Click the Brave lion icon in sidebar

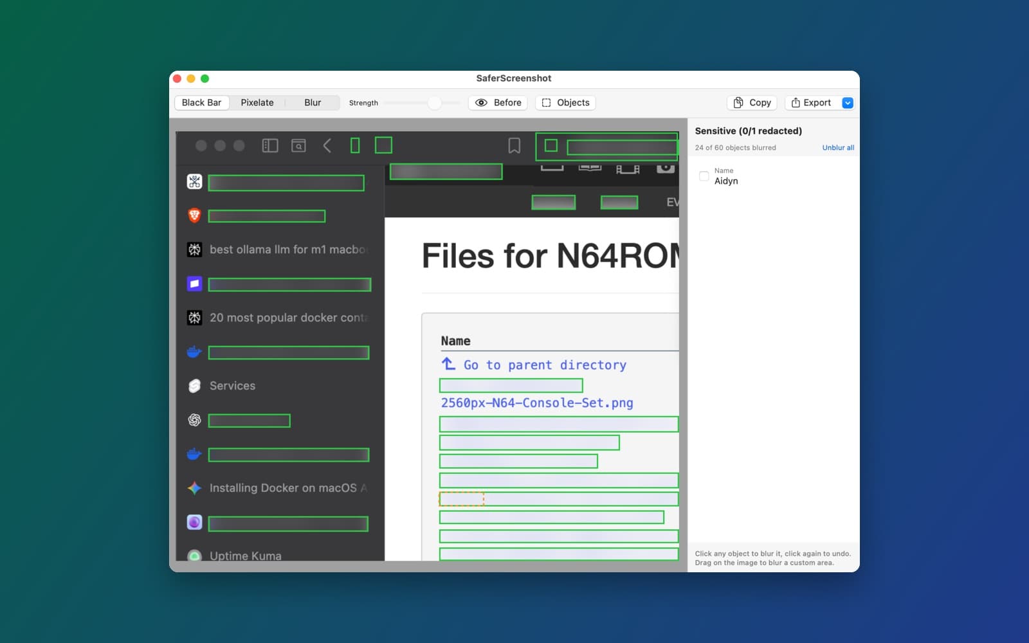pyautogui.click(x=194, y=215)
